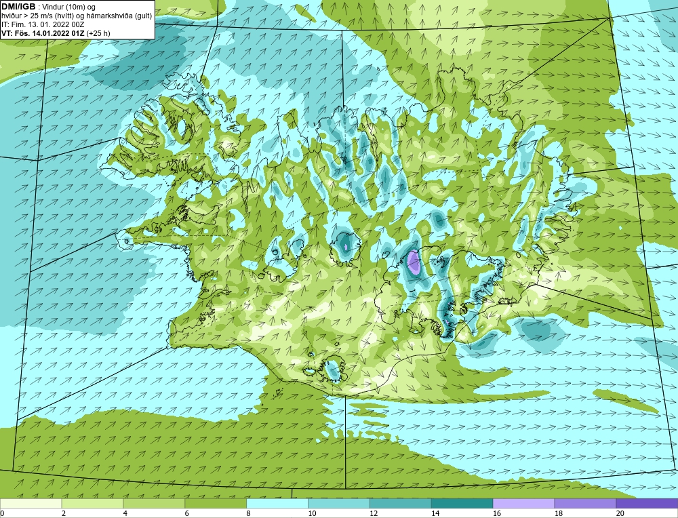Viewport: 678px width, 518px height.
Task: Click the scale label "12"
Action: pos(374,513)
